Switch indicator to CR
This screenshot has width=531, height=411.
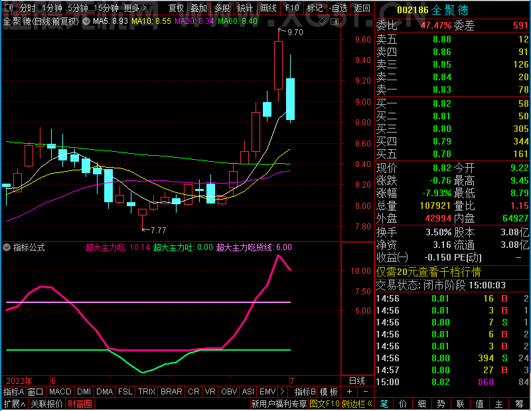(194, 392)
